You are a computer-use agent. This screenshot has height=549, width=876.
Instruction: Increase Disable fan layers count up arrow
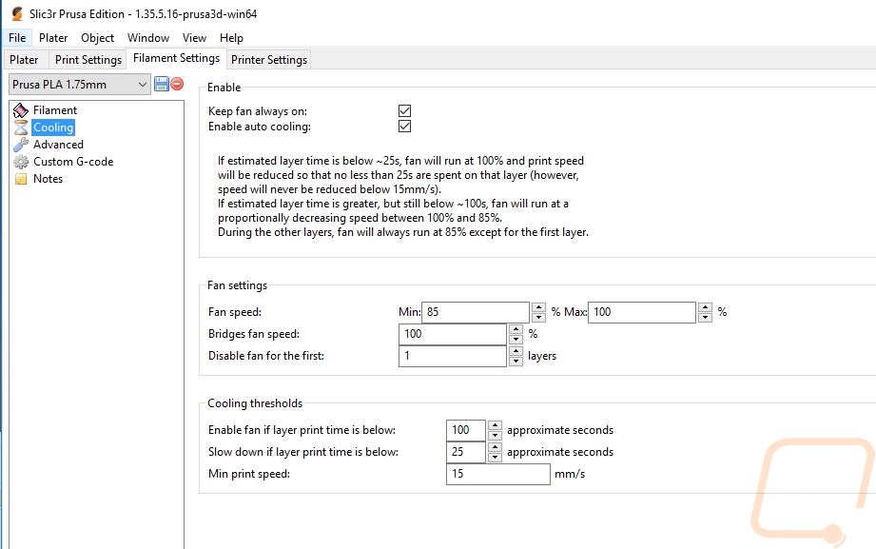click(516, 351)
